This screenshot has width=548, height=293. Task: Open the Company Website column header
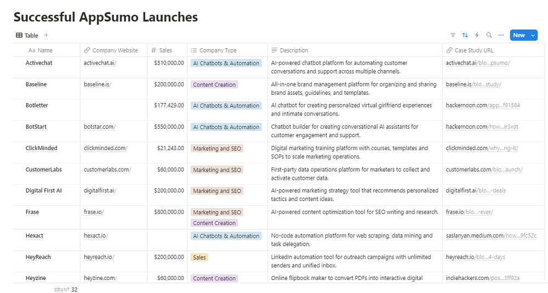[x=113, y=50]
